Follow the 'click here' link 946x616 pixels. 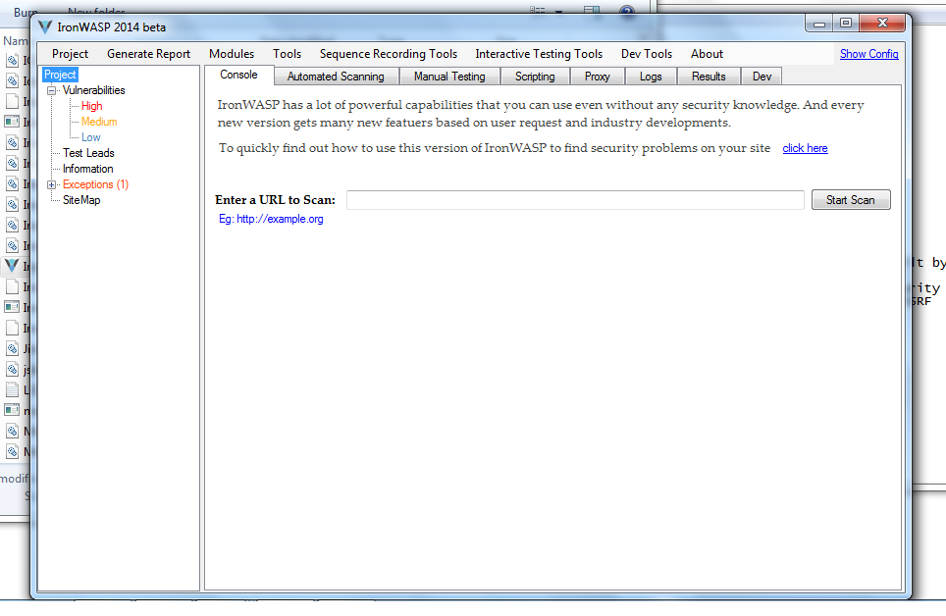[x=805, y=148]
